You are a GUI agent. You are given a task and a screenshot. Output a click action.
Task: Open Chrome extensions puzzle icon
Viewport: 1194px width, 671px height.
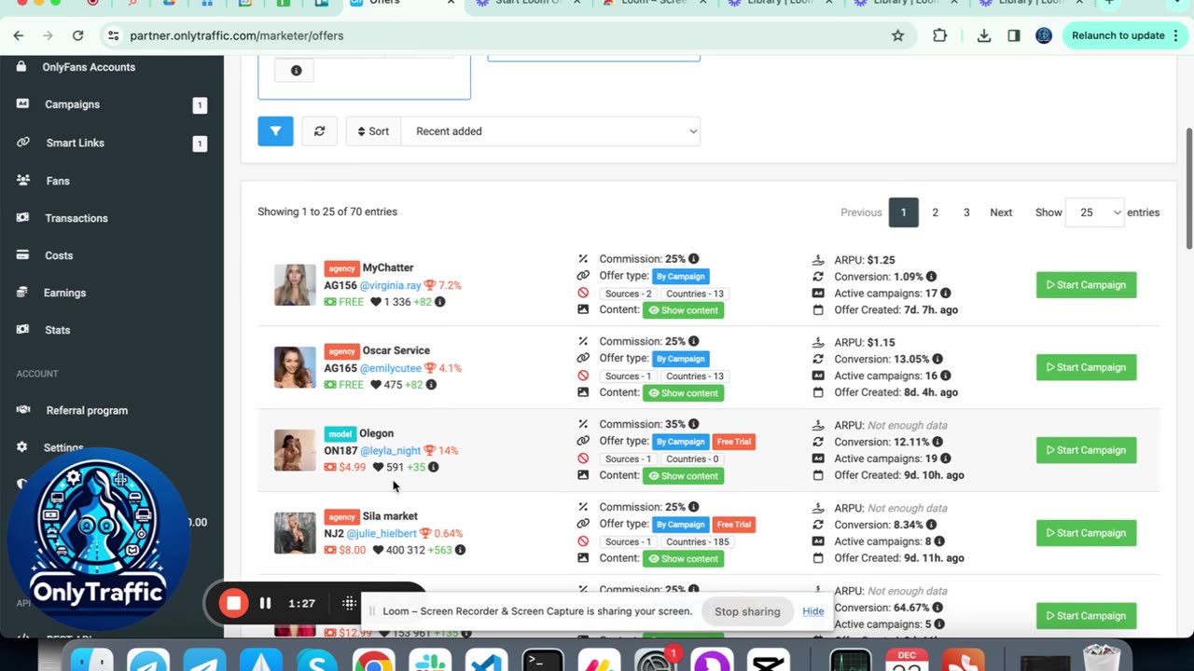tap(939, 35)
